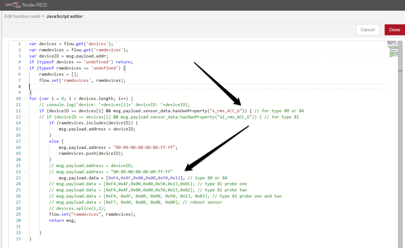Click line number 33 in gutter
This screenshot has width=405, height=248.
[18, 239]
